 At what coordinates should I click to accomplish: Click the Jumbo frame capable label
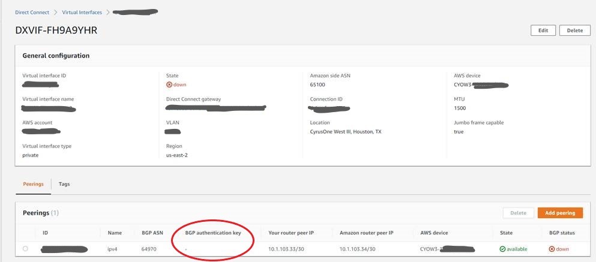[x=478, y=123]
